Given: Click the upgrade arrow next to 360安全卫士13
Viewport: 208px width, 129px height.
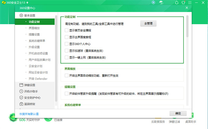Looking at the screenshot, I should 27,3.
